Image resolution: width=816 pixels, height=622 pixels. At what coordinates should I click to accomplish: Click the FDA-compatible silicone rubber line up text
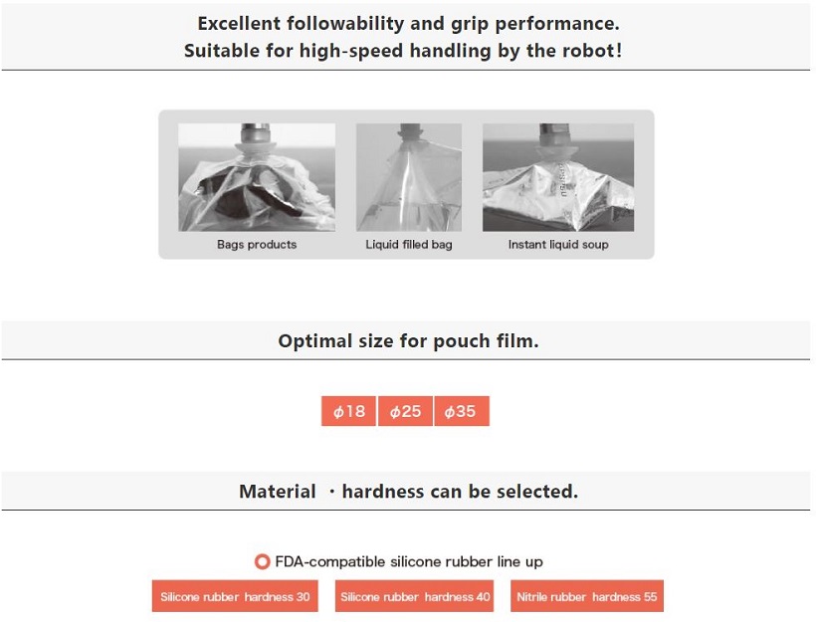(x=409, y=561)
